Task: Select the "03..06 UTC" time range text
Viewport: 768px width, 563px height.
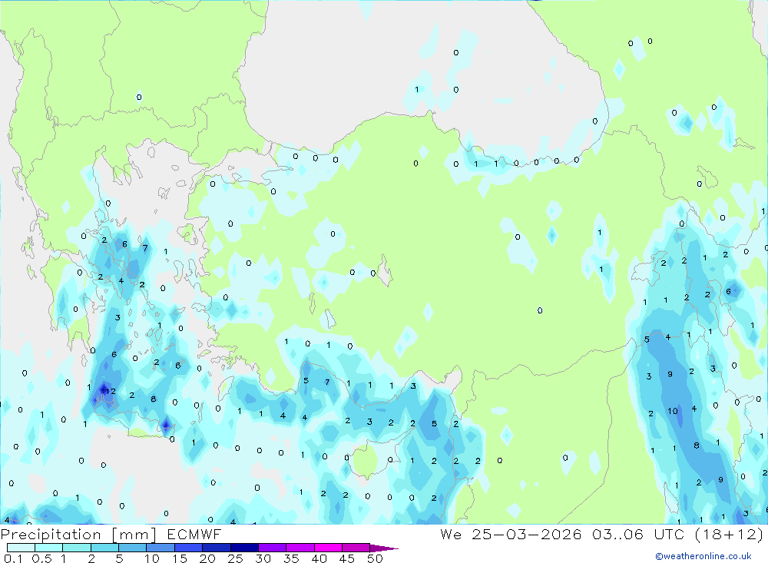Action: pos(639,534)
